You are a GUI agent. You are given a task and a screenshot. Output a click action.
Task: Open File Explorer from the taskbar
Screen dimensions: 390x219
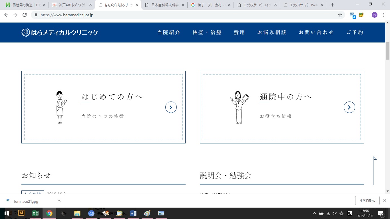77,213
